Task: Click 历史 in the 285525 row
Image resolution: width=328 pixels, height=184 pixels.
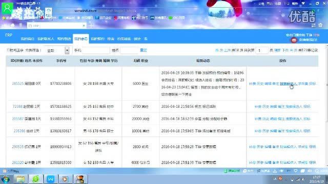Action: click(260, 84)
